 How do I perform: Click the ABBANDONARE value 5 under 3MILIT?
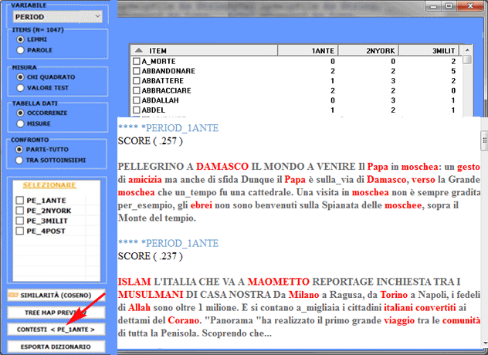point(453,71)
